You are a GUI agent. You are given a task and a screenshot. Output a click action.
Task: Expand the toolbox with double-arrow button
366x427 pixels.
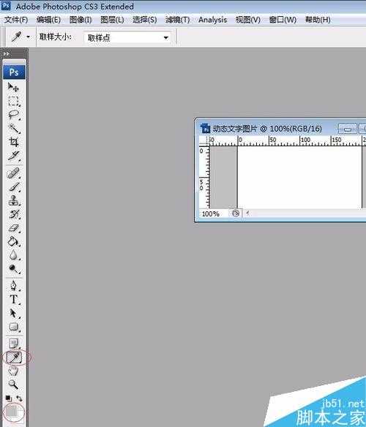(7, 54)
